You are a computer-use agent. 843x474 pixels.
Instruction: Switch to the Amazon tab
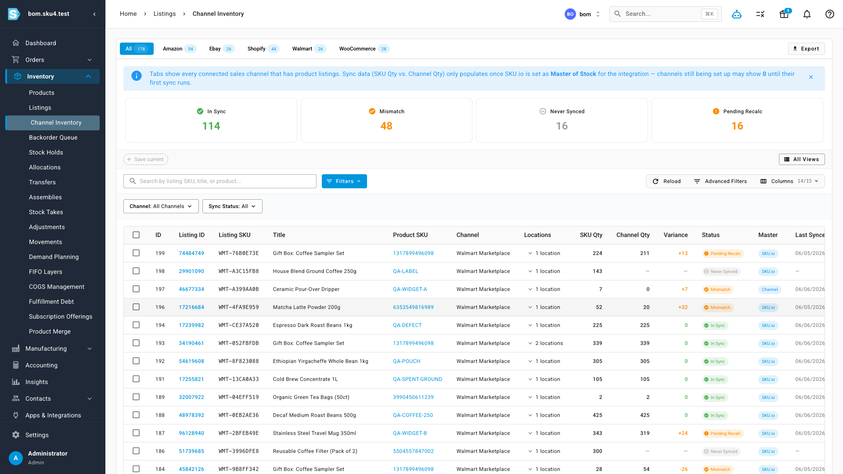pyautogui.click(x=179, y=49)
